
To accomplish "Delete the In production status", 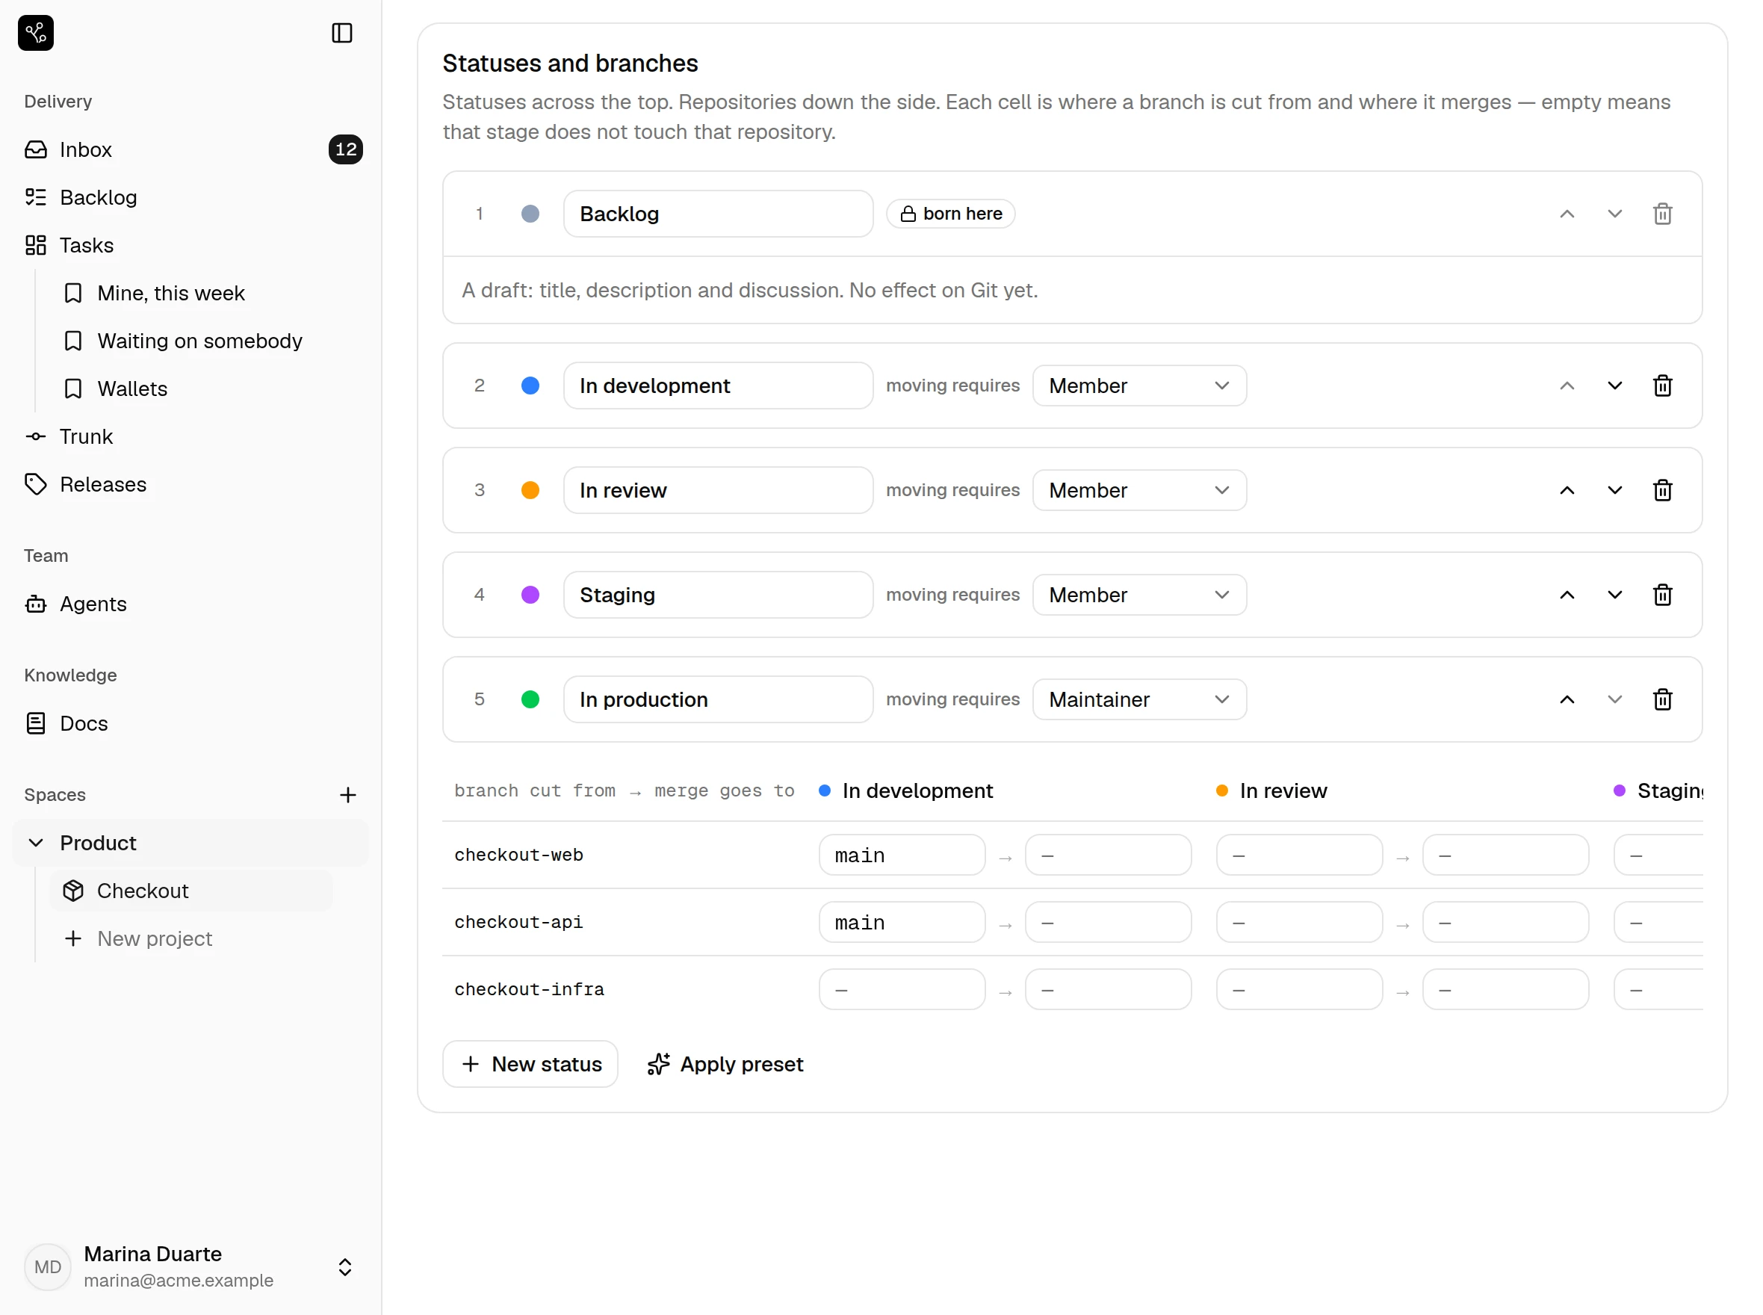I will pos(1662,699).
